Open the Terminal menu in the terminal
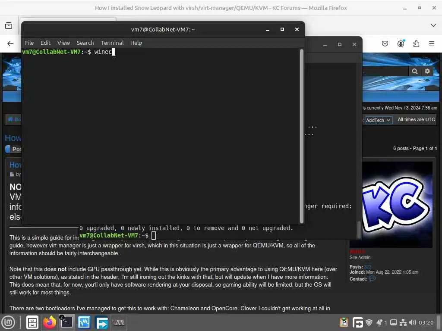This screenshot has width=442, height=331. tap(112, 43)
